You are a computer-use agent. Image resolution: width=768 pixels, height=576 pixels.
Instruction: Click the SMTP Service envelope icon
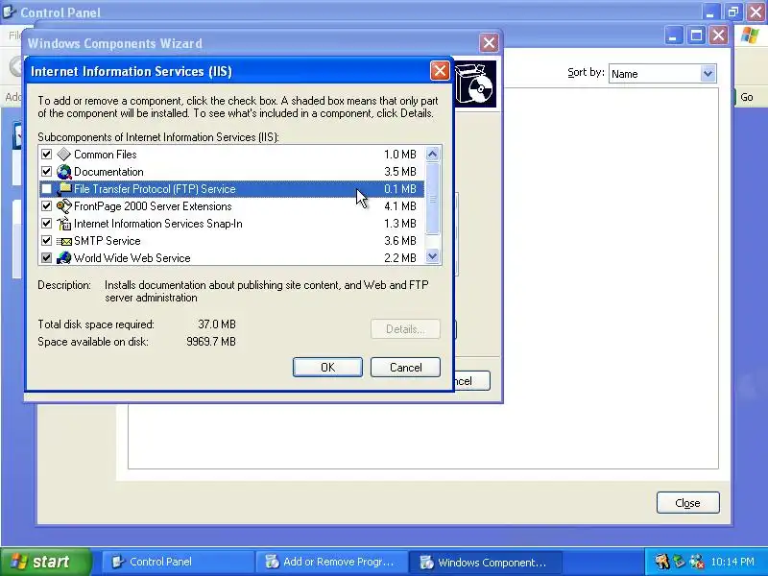63,241
